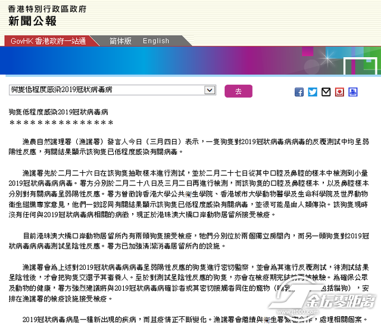Screen dimensions: 381x327
Task: Switch to the English version
Action: click(x=156, y=41)
